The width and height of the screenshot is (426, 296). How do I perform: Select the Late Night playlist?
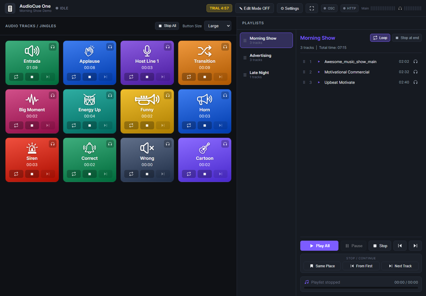pyautogui.click(x=266, y=75)
